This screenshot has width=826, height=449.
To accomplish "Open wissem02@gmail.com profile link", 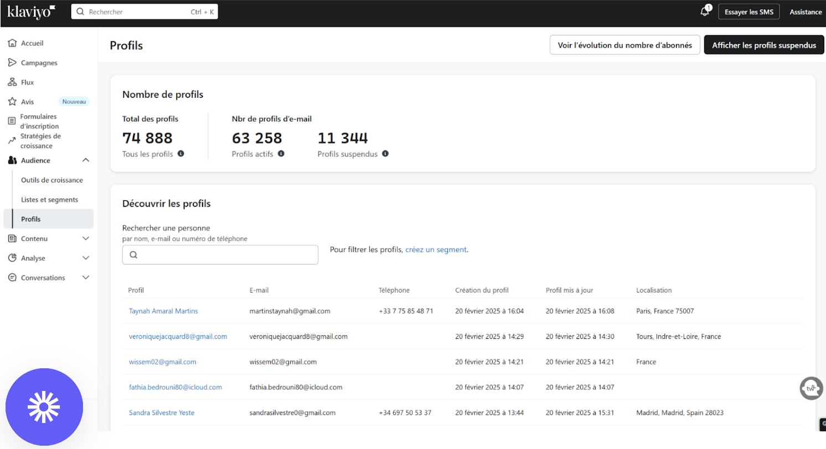I will pyautogui.click(x=162, y=362).
